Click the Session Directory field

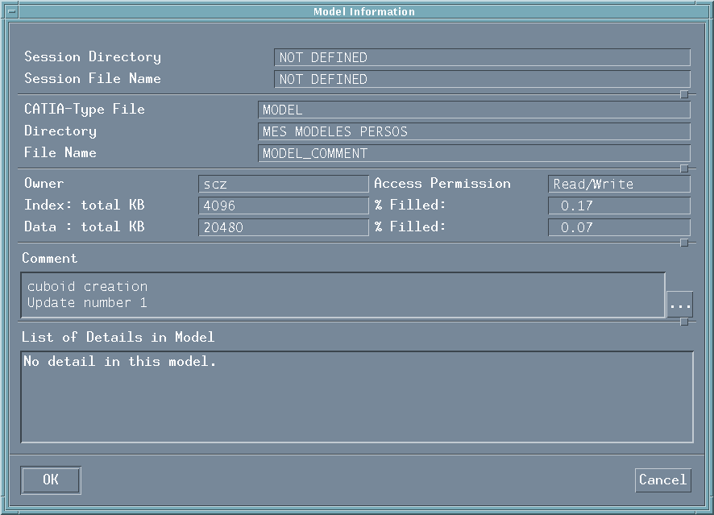point(482,57)
